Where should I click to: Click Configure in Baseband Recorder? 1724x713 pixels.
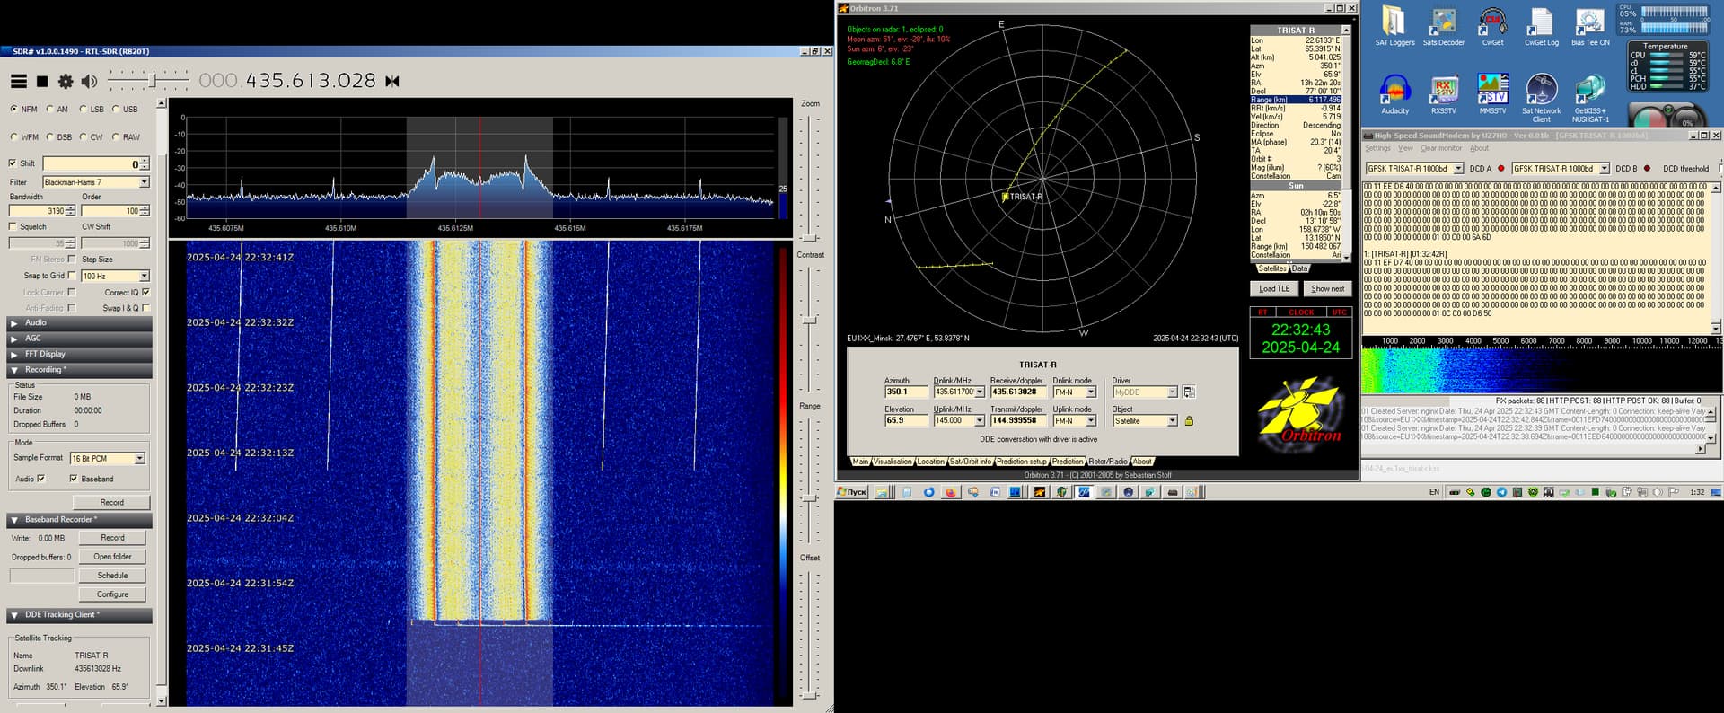point(112,594)
